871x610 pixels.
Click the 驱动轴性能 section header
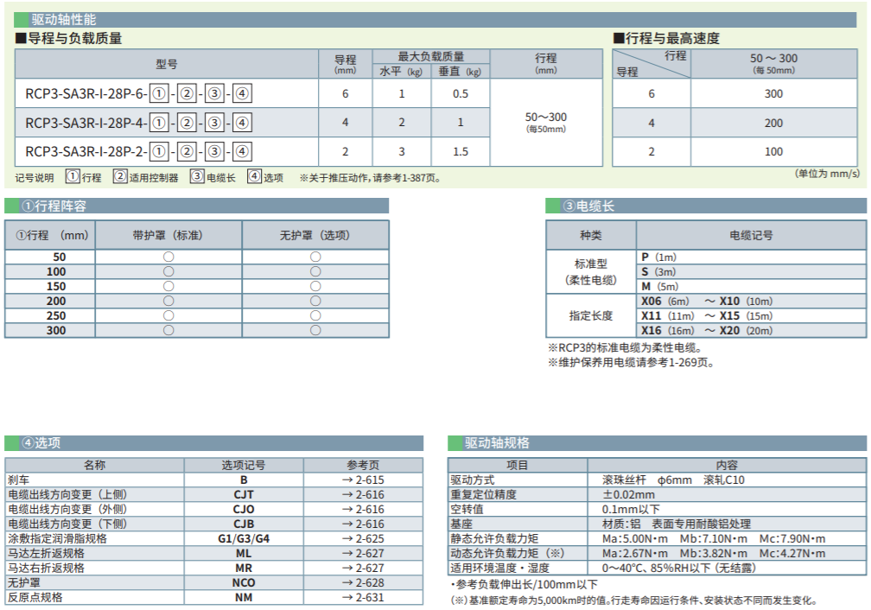pyautogui.click(x=435, y=20)
